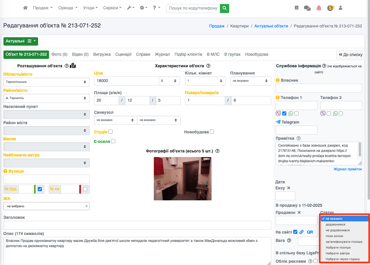Expand the Кільк. кімнат dropdown
The height and width of the screenshot is (265, 370).
(x=205, y=81)
